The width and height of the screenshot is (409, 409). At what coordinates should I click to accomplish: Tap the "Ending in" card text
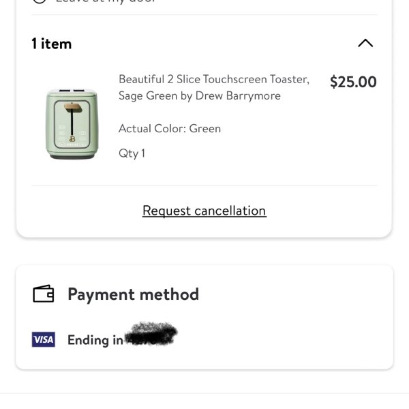pyautogui.click(x=95, y=340)
